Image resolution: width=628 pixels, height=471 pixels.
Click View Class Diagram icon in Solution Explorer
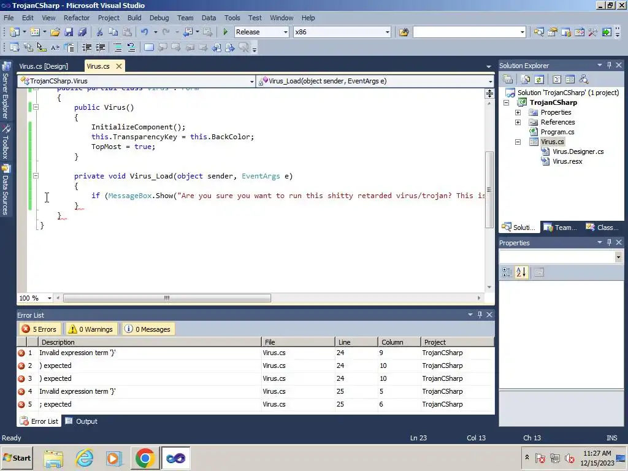(x=584, y=79)
